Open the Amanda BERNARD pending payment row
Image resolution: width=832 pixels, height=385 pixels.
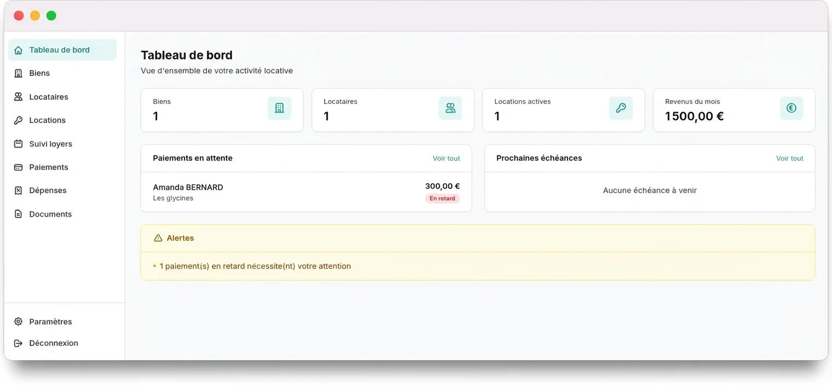click(x=307, y=192)
